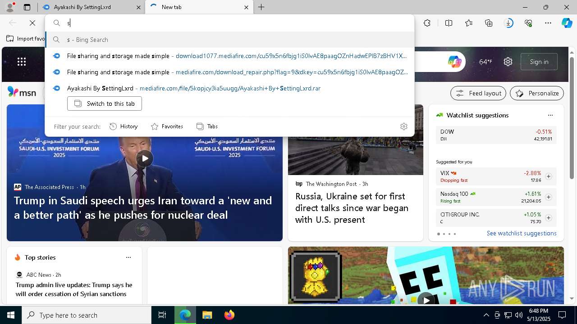Open the tab actions menu icon
Viewport: 577px width, 324px height.
(27, 7)
